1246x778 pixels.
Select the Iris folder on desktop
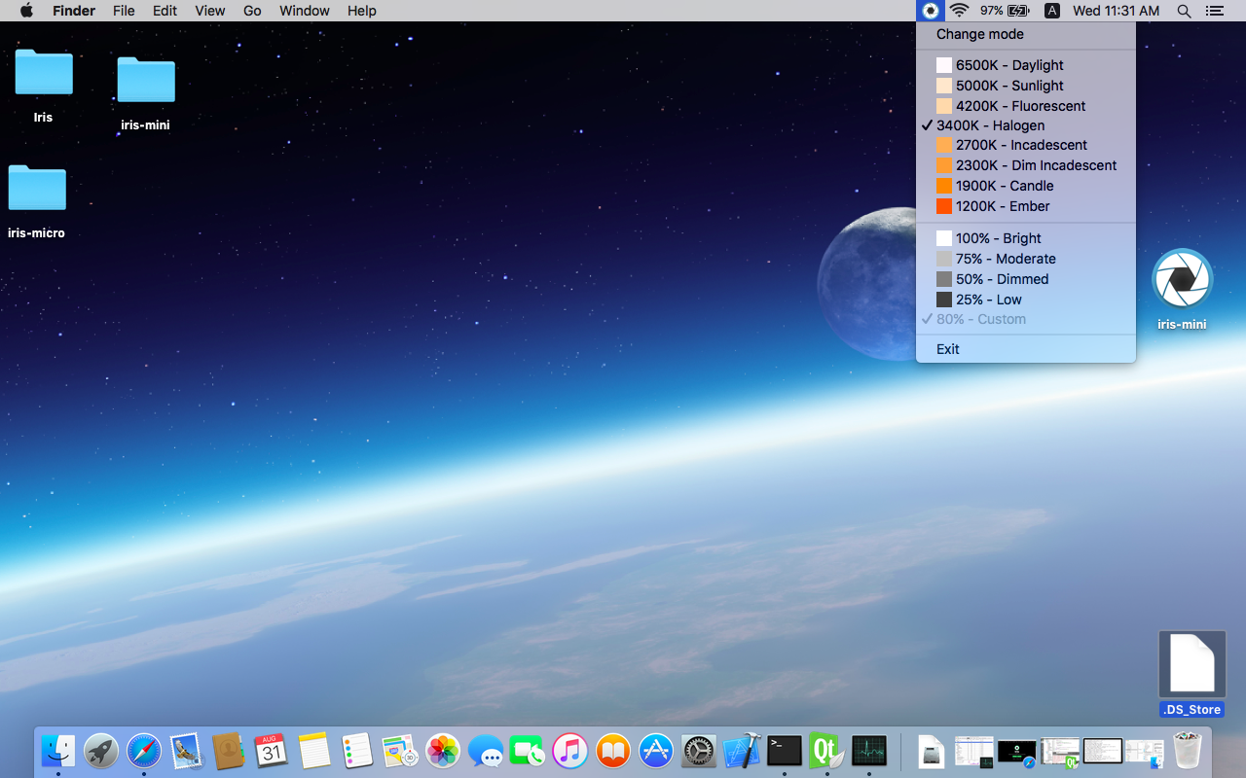(x=44, y=73)
